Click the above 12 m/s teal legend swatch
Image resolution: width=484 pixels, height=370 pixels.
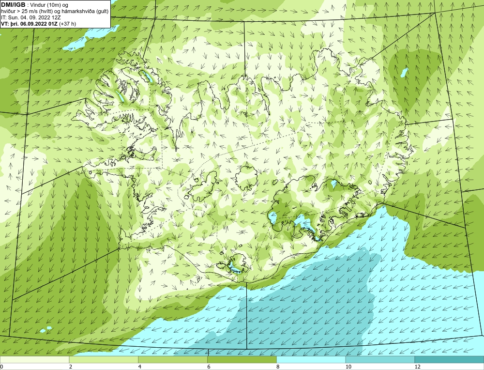pos(450,359)
